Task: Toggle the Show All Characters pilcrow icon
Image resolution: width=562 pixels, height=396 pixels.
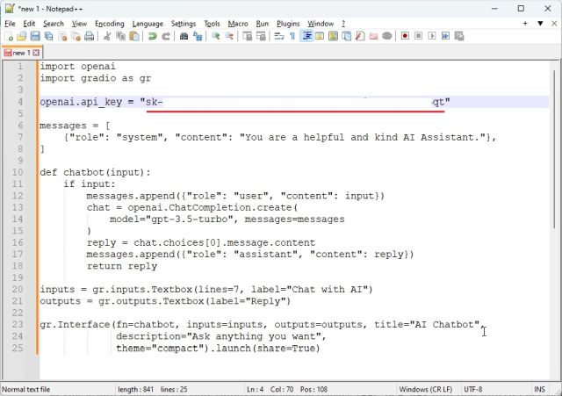Action: 292,36
